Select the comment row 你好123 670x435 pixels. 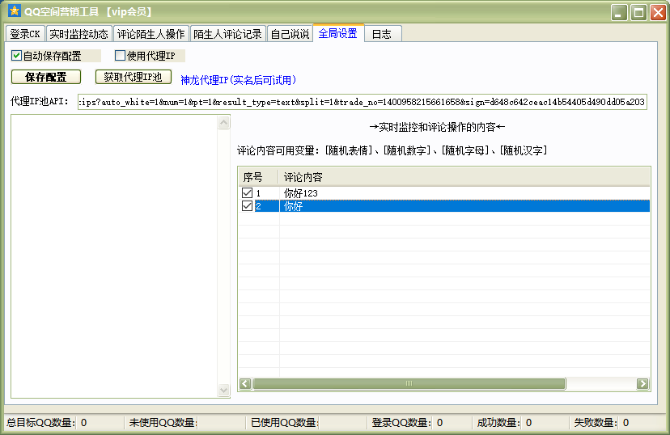pos(444,193)
